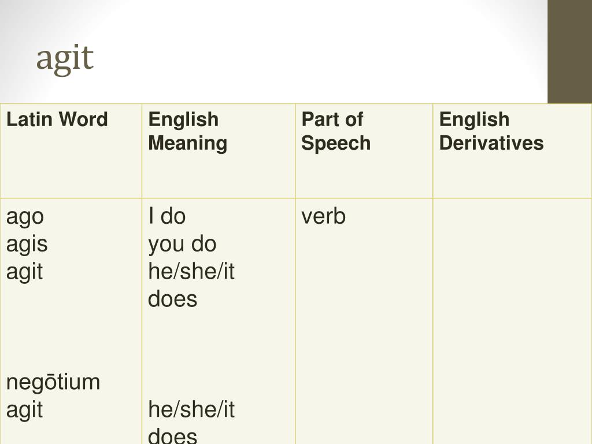Click the "agit" below negōtium
The width and height of the screenshot is (592, 444).
click(x=24, y=410)
